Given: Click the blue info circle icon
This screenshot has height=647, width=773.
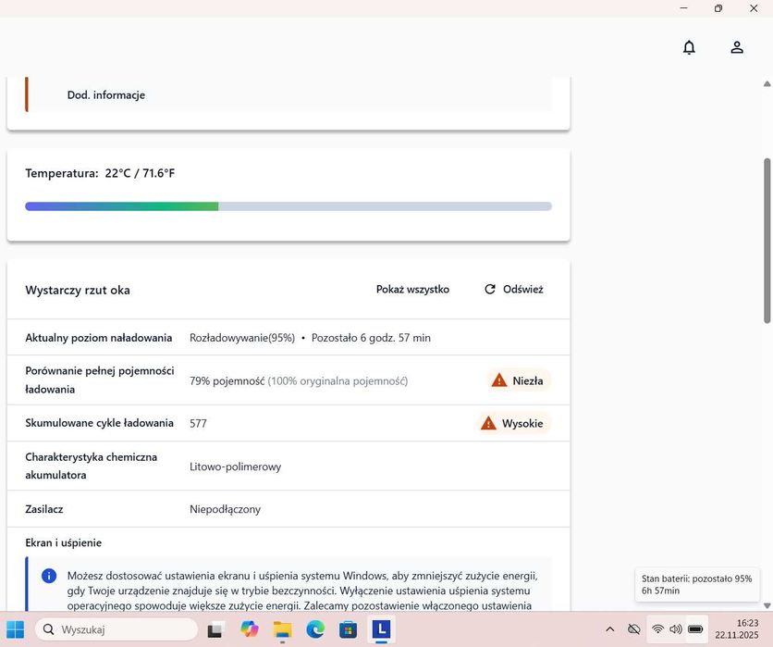Looking at the screenshot, I should coord(49,576).
